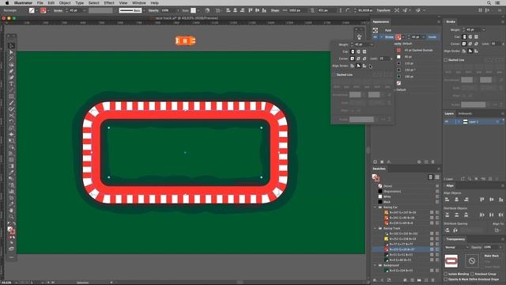
Task: Switch to the Artboards tab
Action: click(x=465, y=114)
